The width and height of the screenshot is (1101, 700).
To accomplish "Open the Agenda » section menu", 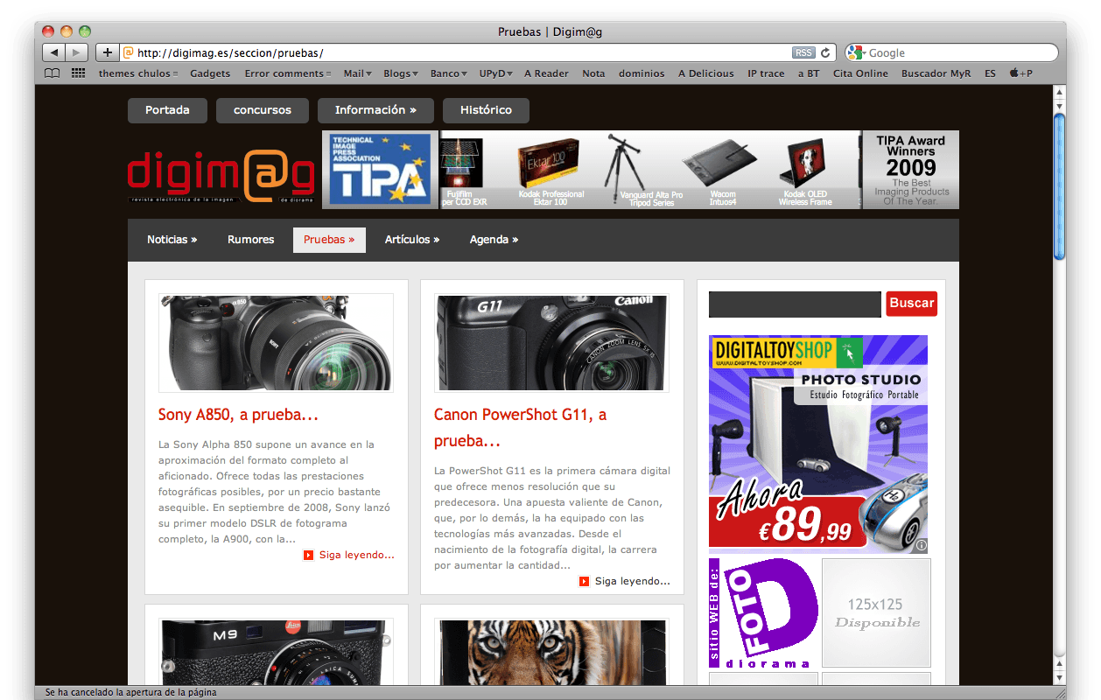I will click(x=494, y=240).
